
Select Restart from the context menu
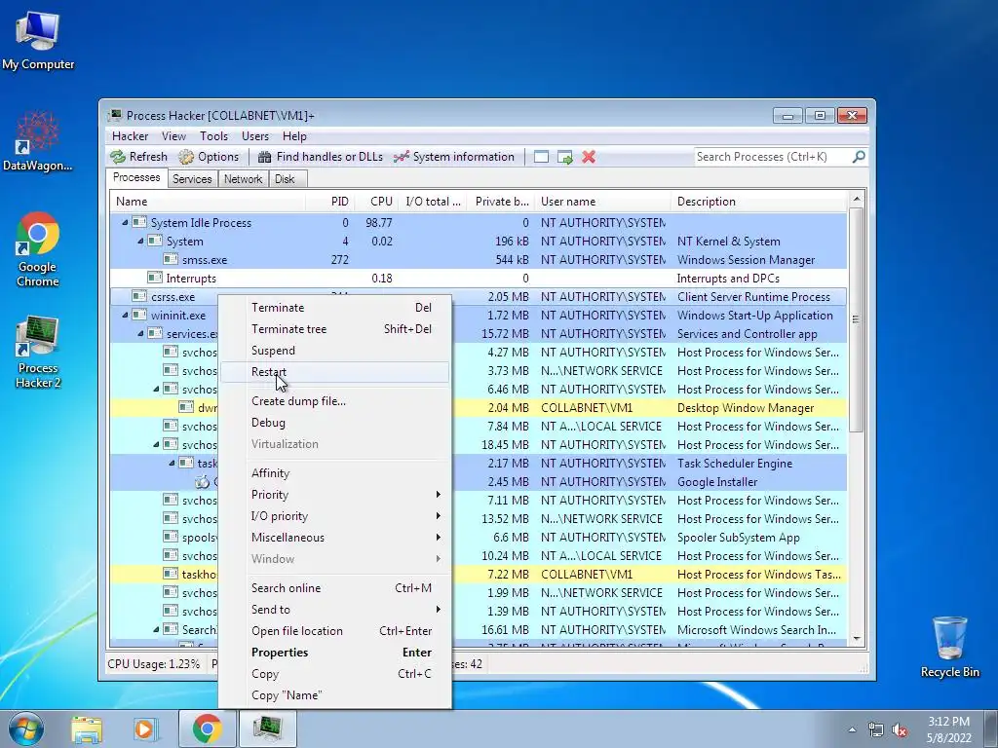click(x=335, y=372)
